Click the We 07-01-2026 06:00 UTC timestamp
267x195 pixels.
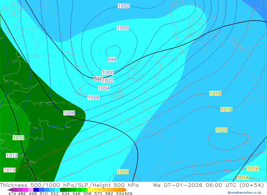point(195,185)
